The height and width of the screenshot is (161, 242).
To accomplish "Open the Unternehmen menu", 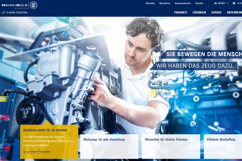I will (x=234, y=12).
